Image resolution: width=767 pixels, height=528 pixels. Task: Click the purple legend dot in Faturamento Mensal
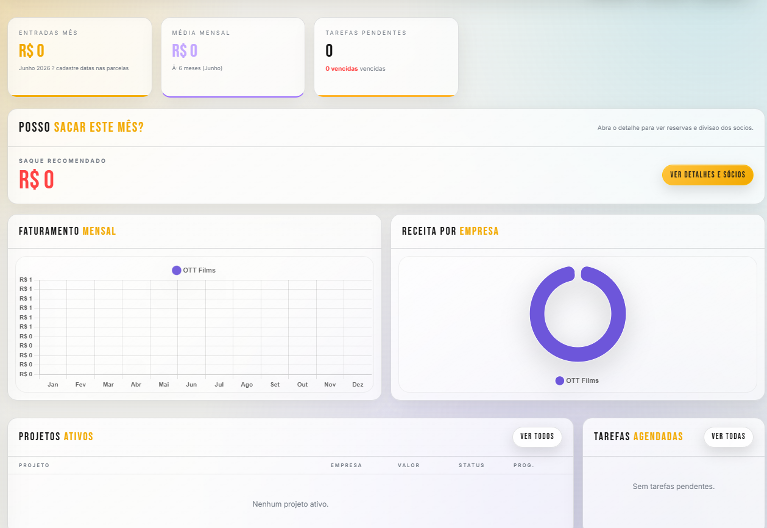pos(177,270)
